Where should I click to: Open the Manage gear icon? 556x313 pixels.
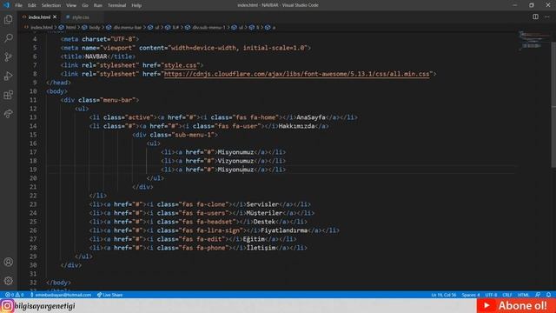[x=8, y=281]
